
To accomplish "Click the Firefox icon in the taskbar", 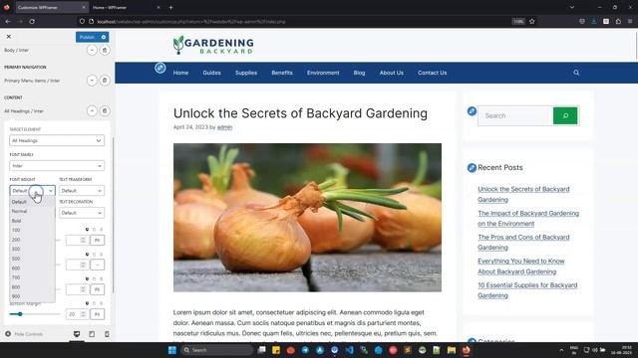I will [466, 350].
